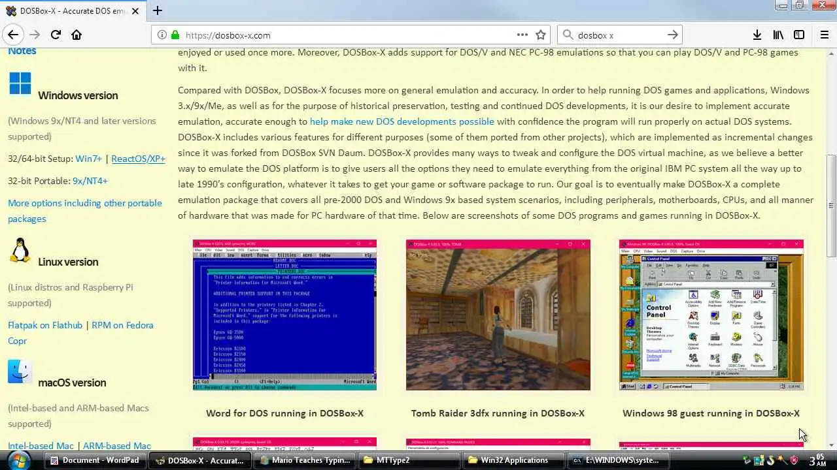Click the tray icon left of red shield
Image resolution: width=837 pixels, height=470 pixels.
point(783,460)
